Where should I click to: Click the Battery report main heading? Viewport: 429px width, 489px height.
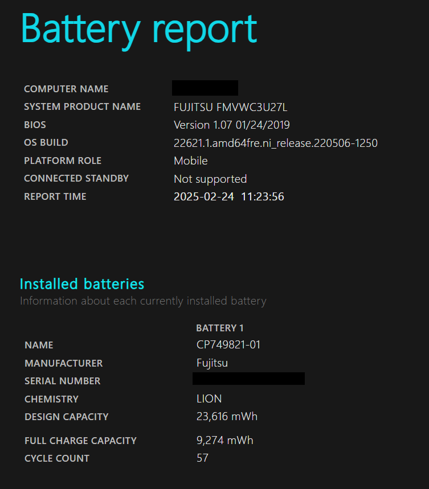point(139,28)
